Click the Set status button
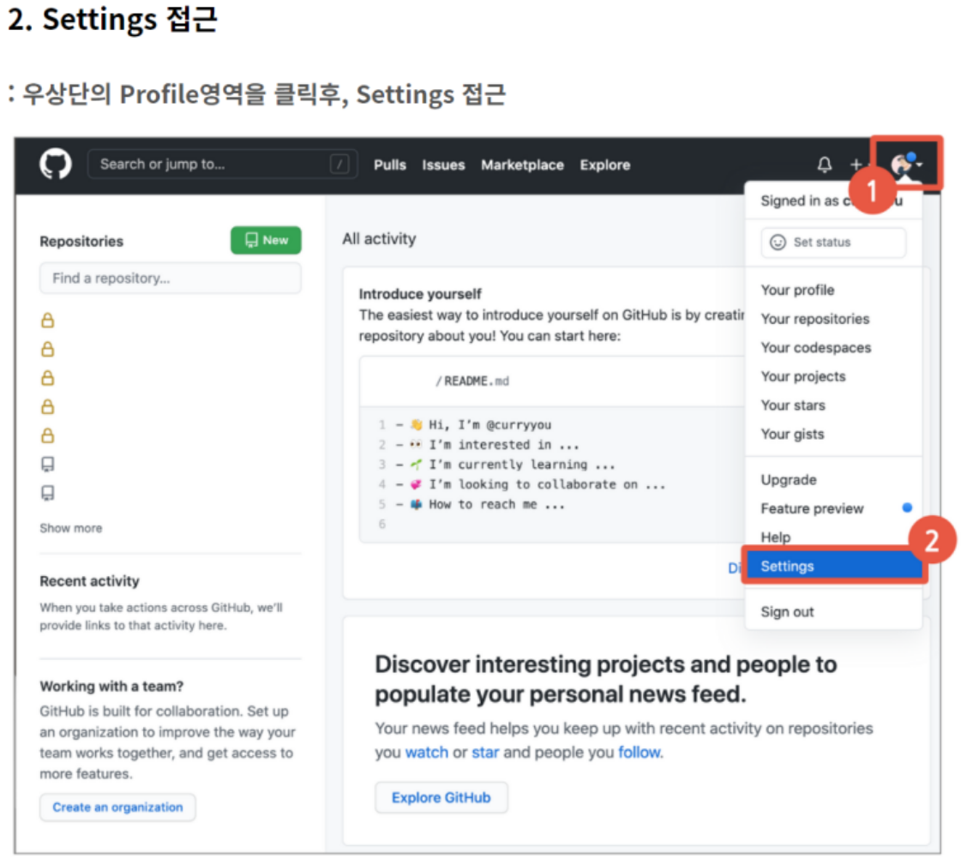This screenshot has width=967, height=864. (x=833, y=243)
